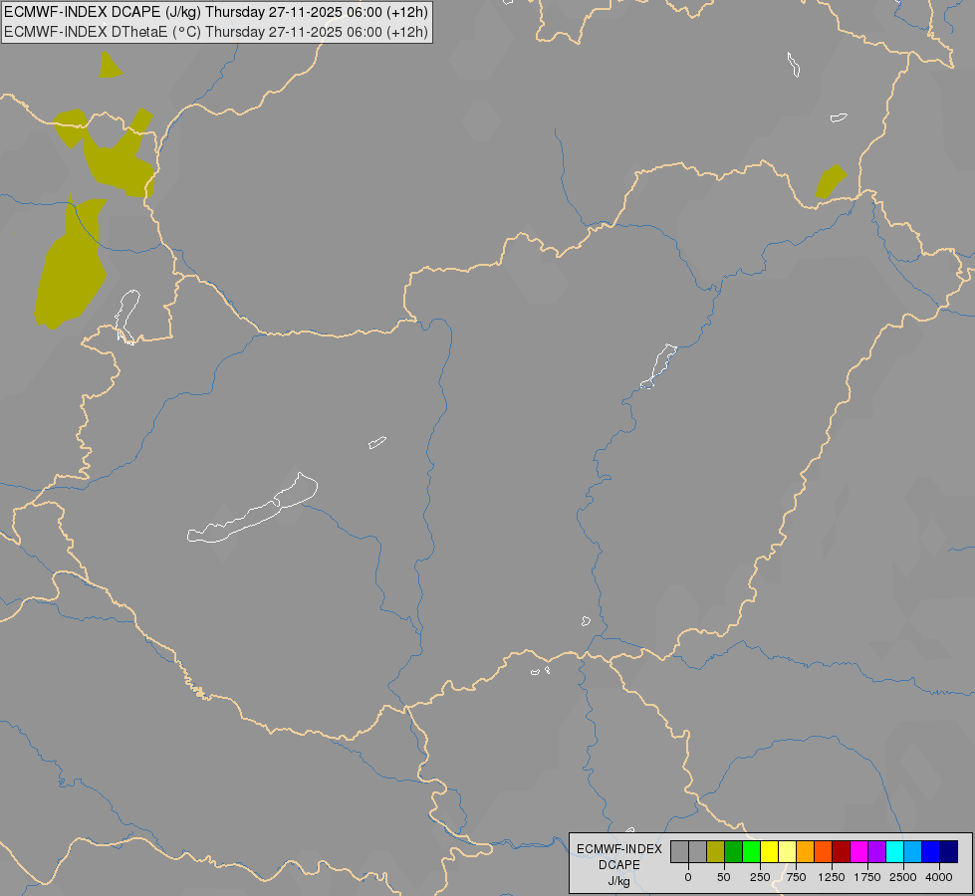This screenshot has height=896, width=975.
Task: Click the ECMWF-INDEX DThetaE title line
Action: point(216,32)
